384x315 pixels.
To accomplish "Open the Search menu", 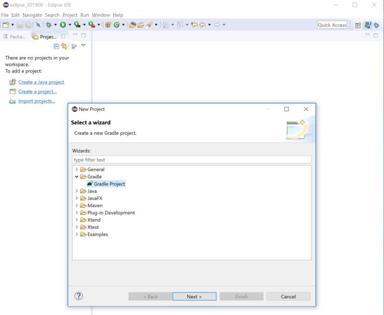I will (x=52, y=15).
